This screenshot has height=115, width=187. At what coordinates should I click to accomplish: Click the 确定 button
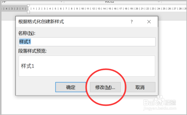[x=71, y=87]
